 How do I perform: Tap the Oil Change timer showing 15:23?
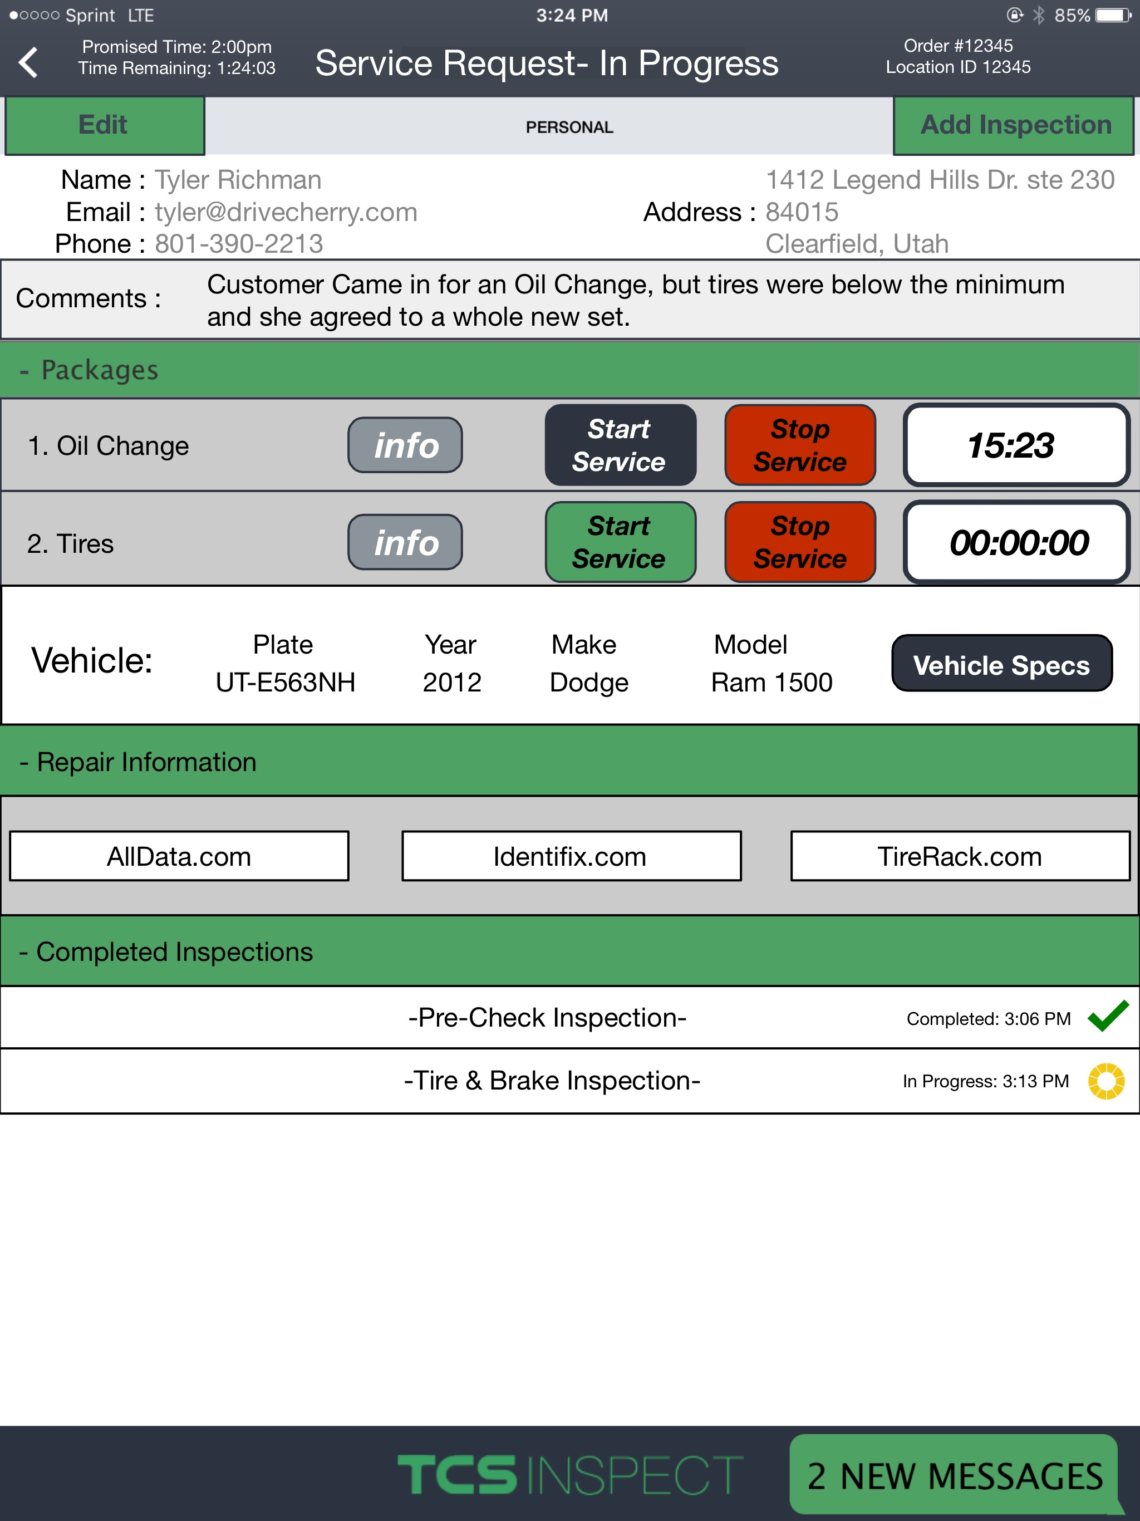pyautogui.click(x=1015, y=445)
